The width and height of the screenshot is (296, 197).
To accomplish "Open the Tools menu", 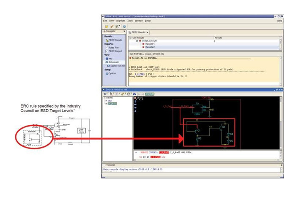I will coord(130,21).
